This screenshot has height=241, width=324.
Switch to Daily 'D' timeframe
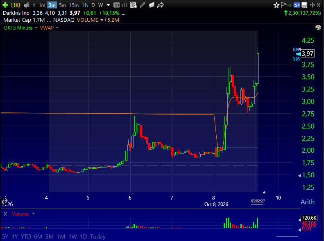click(x=93, y=5)
